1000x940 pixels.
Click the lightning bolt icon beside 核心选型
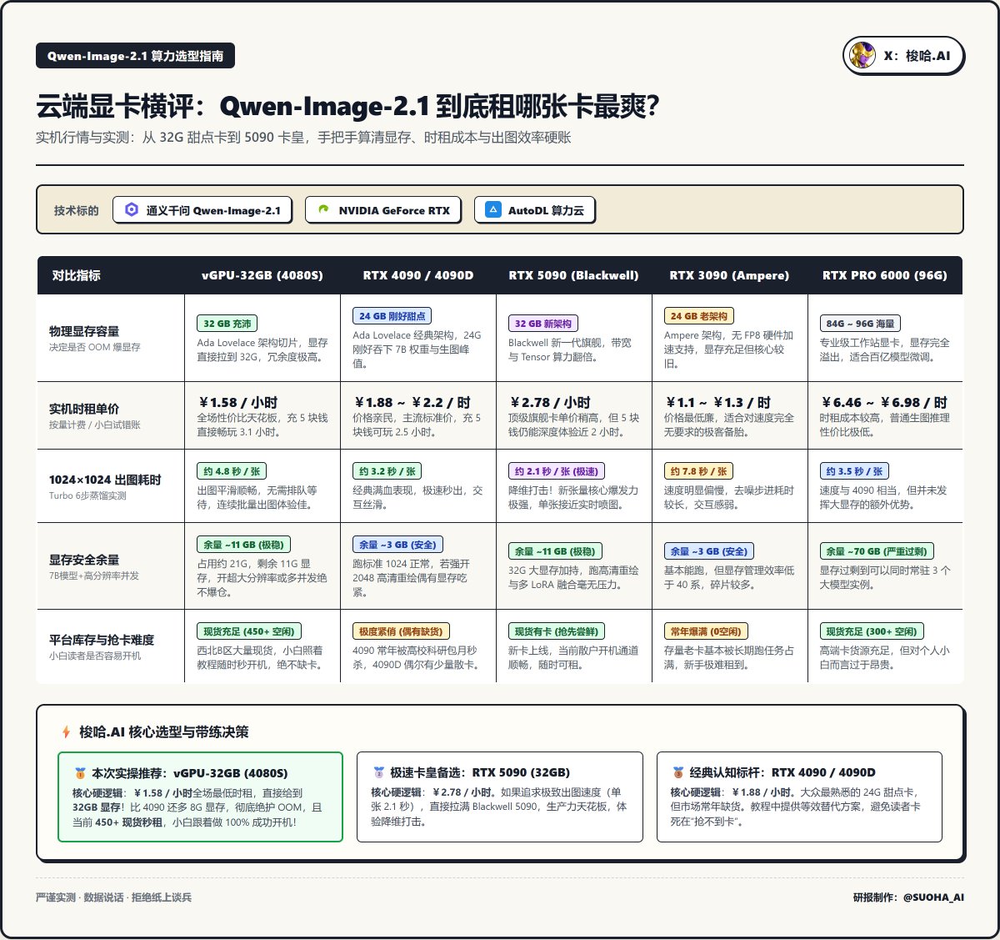[x=66, y=732]
